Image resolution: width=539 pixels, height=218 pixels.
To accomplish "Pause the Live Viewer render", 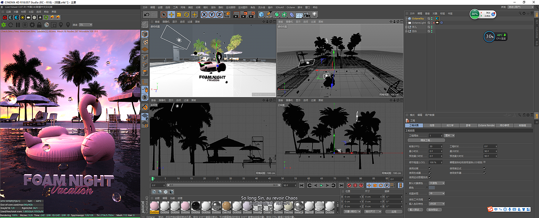I will click(18, 25).
